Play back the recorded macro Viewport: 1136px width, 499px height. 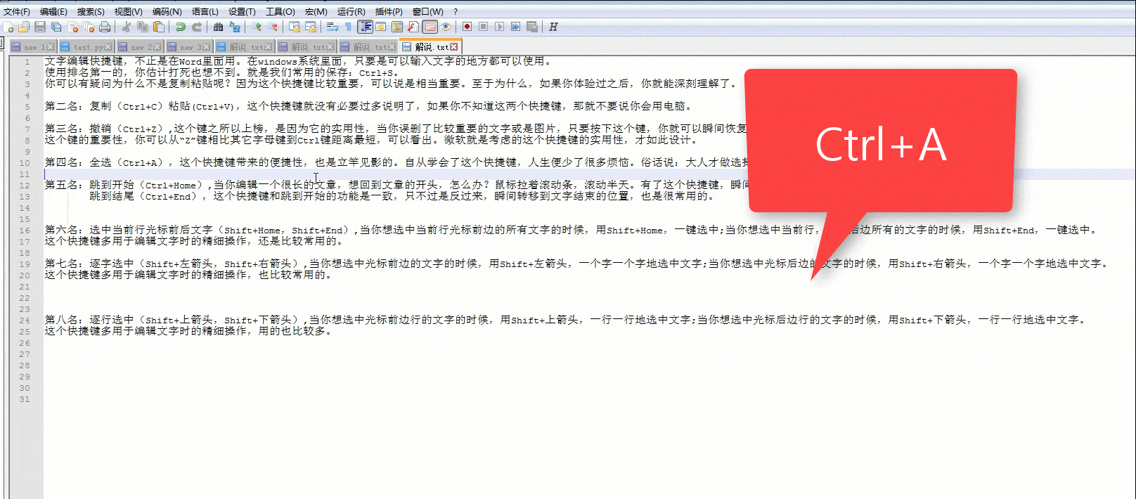click(x=499, y=27)
